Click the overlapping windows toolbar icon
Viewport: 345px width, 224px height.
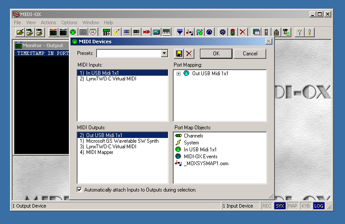pyautogui.click(x=256, y=32)
